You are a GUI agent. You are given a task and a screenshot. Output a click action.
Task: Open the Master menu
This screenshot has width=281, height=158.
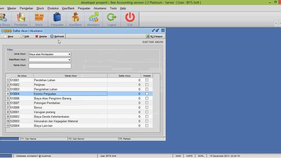point(12,8)
